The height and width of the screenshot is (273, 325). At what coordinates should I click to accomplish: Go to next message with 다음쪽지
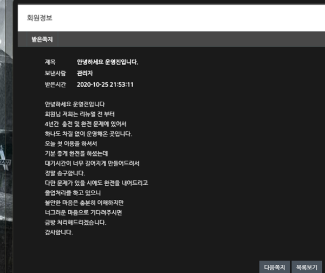pos(275,267)
